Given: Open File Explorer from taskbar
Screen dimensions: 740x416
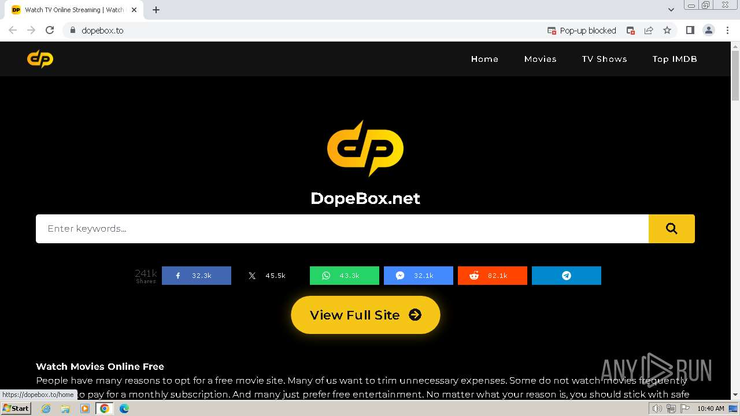Looking at the screenshot, I should pyautogui.click(x=65, y=408).
